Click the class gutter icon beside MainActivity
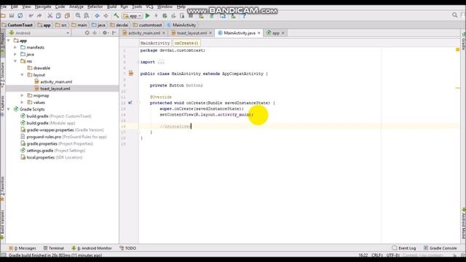The height and width of the screenshot is (262, 466). click(x=131, y=74)
